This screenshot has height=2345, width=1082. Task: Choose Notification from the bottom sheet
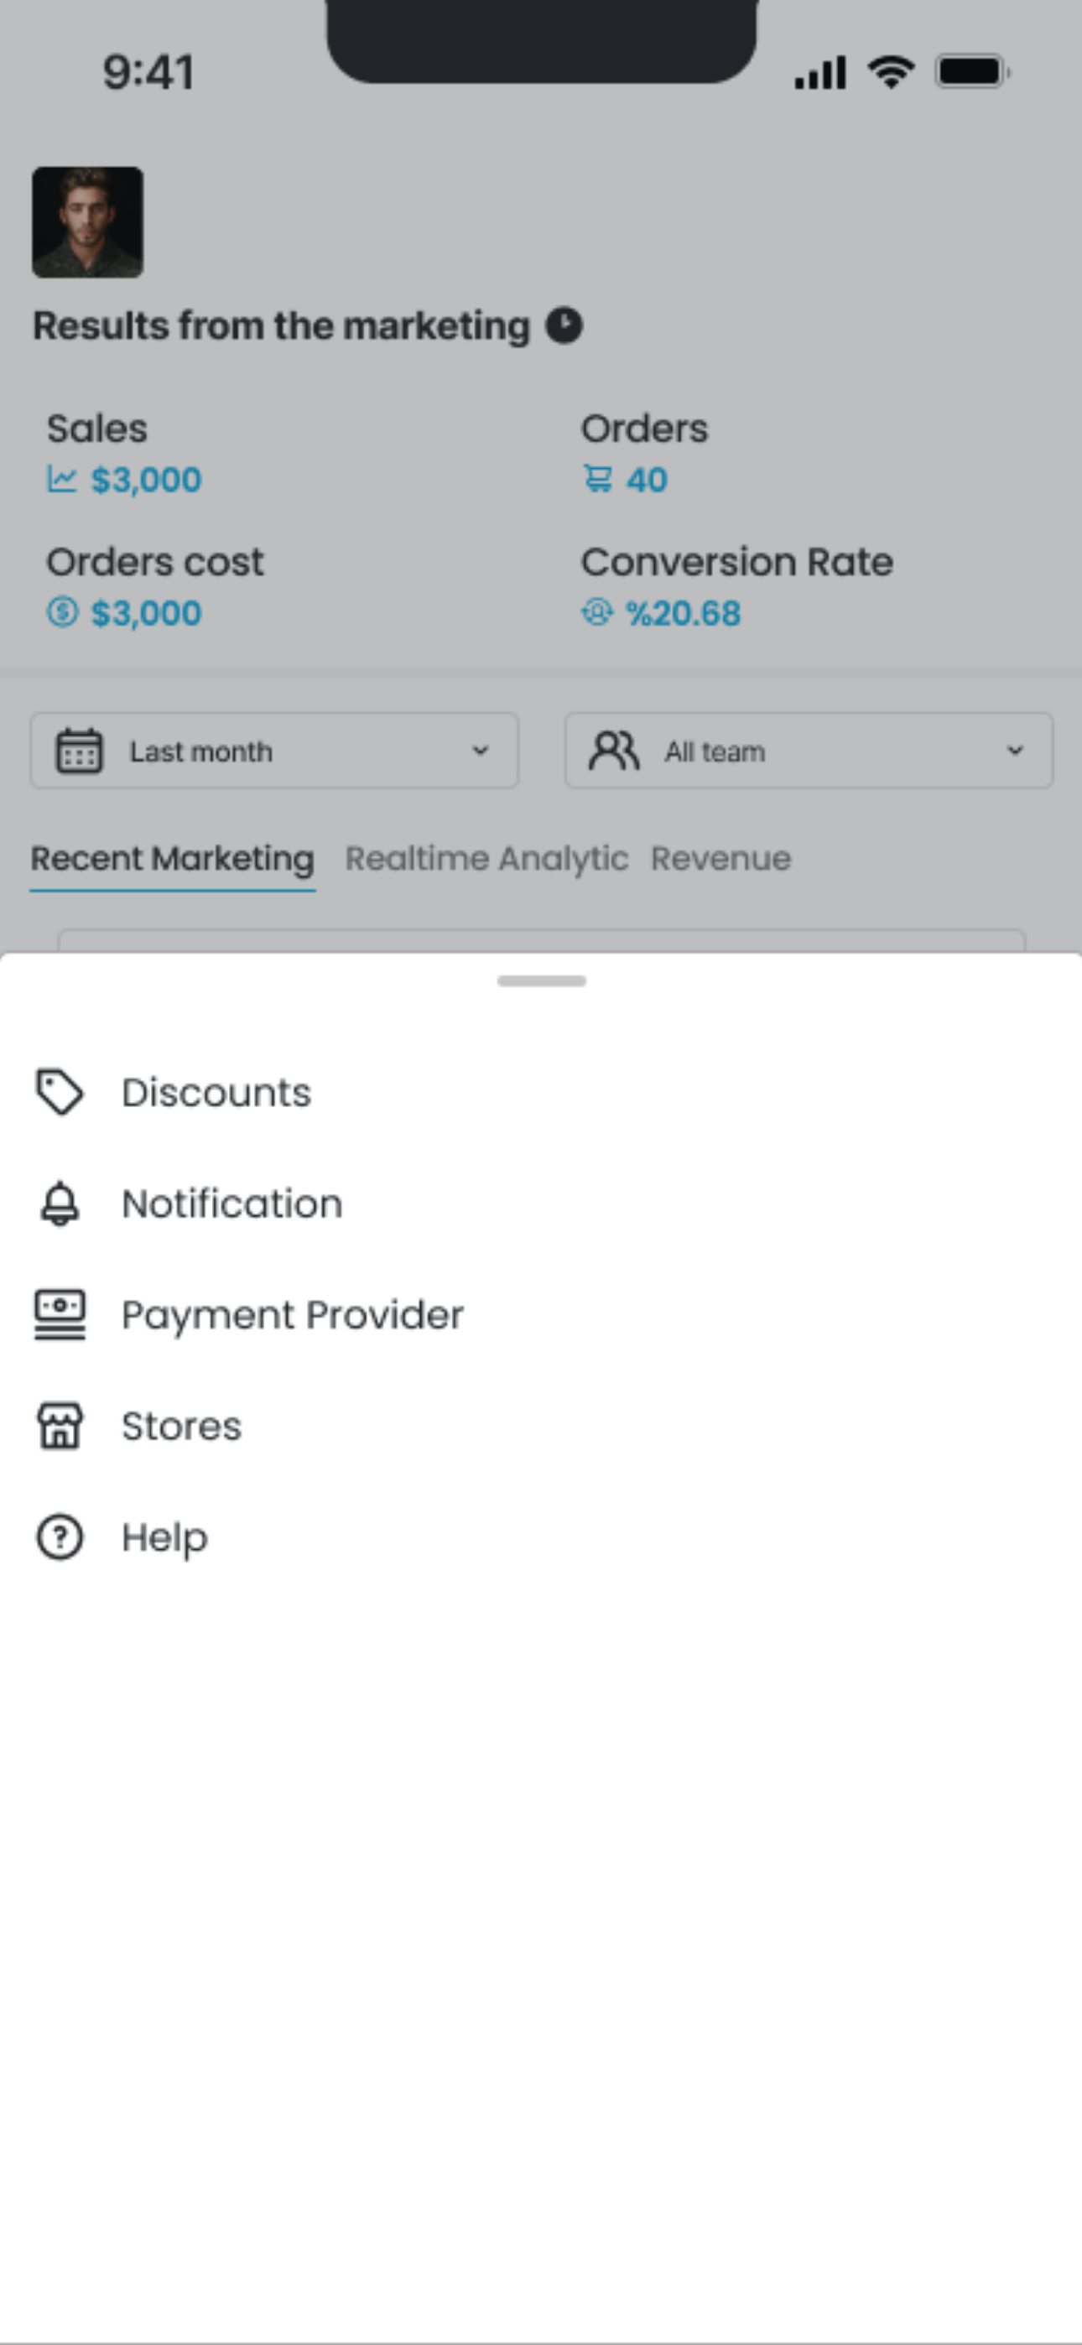541,1204
